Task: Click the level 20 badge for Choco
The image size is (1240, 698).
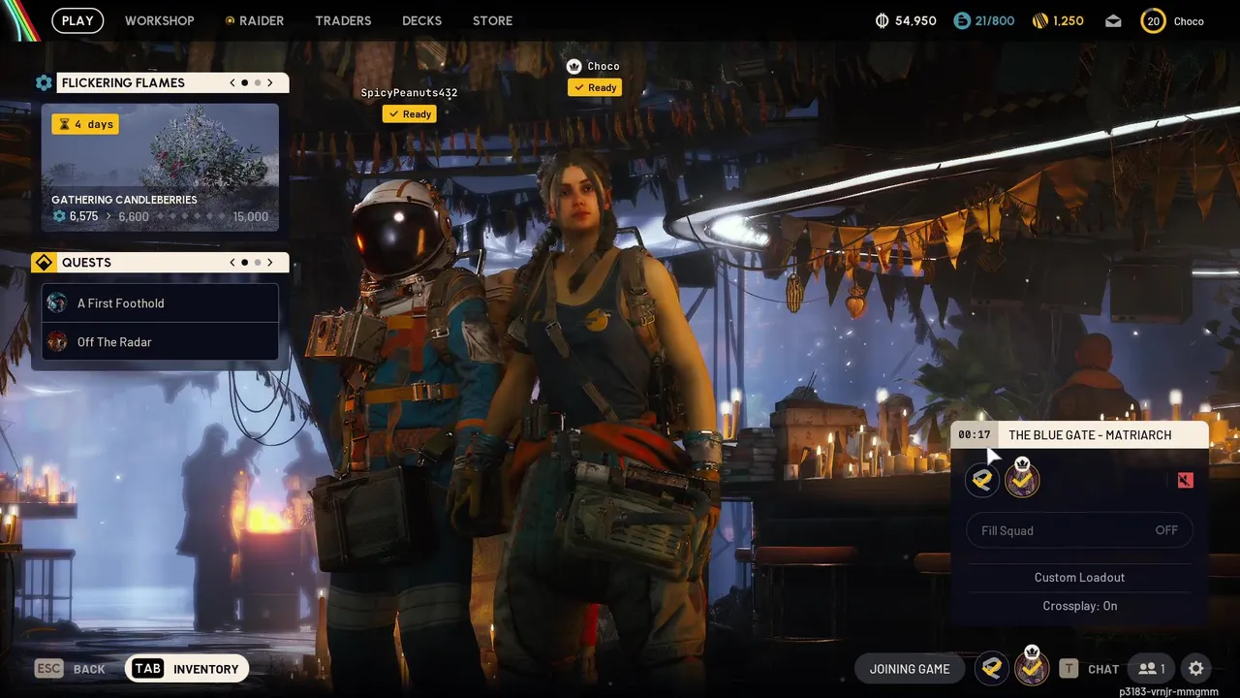Action: click(1153, 20)
